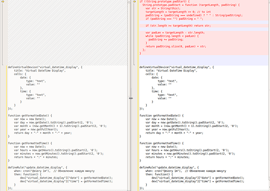Click 'var year = now.getFullYear();' in left pane
270x191 pixels.
coord(36,130)
